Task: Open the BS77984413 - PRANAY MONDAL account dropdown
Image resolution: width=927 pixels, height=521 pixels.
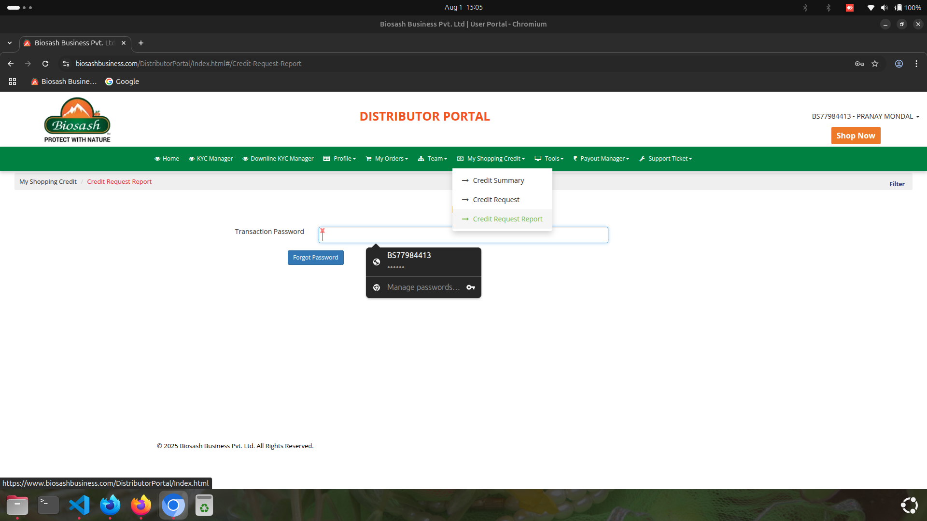Action: click(x=865, y=116)
